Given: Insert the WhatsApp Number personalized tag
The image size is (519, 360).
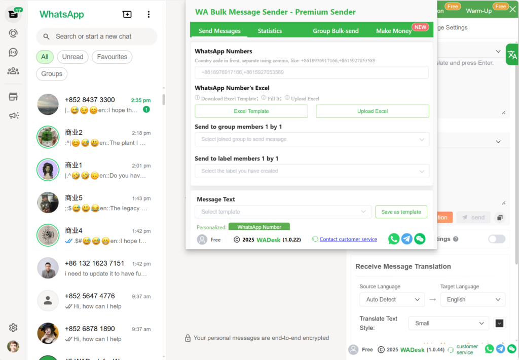Looking at the screenshot, I should (x=259, y=227).
